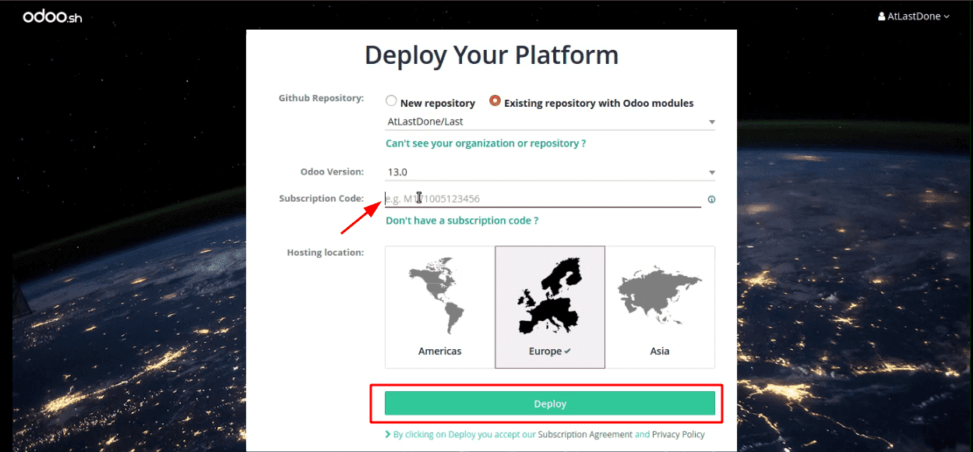This screenshot has width=973, height=452.
Task: Expand the Odoo Version 13.0 dropdown
Action: pyautogui.click(x=550, y=172)
